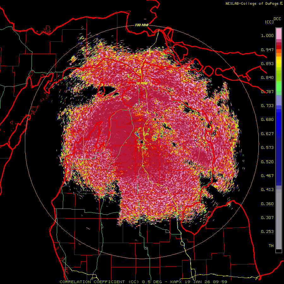Click the 0.947 color scale value
Viewport: 284px width, 284px height.
coord(267,50)
